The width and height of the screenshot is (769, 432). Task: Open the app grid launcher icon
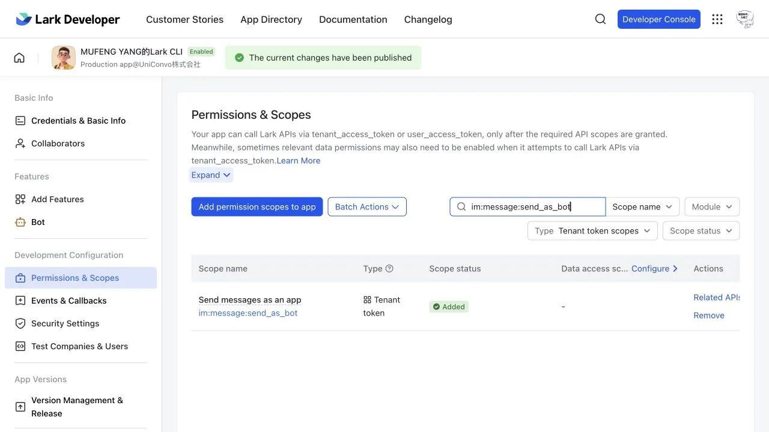point(717,19)
